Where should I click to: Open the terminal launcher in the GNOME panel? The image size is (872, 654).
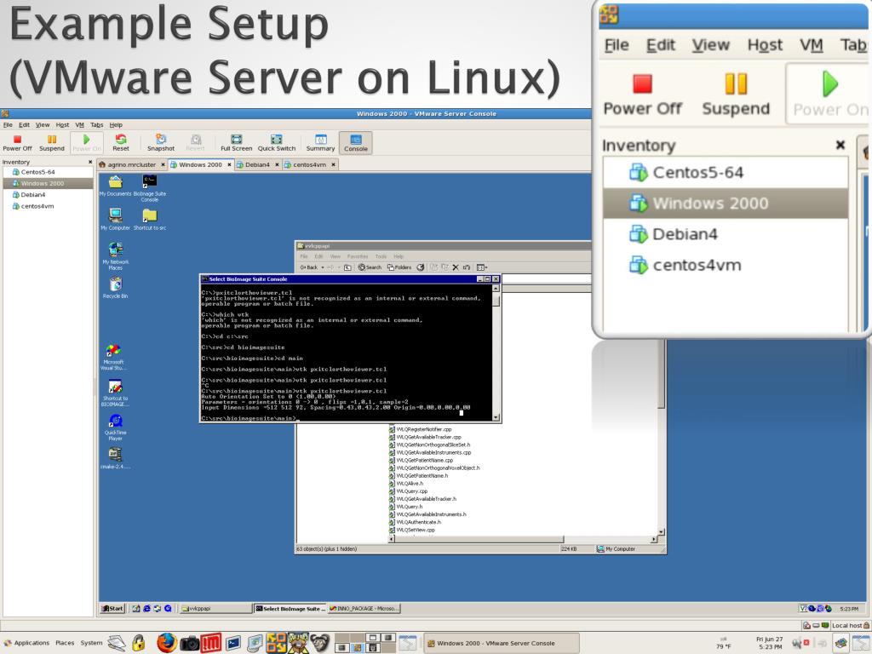click(233, 644)
